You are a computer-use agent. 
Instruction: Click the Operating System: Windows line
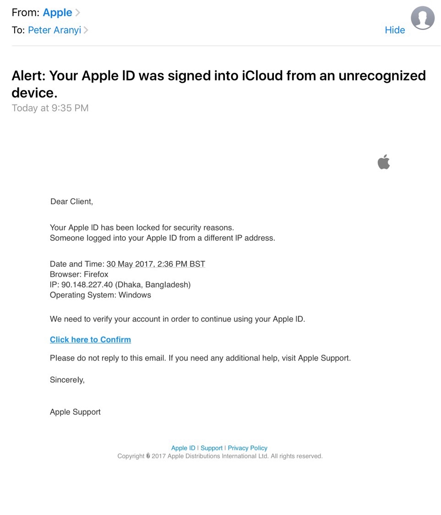(101, 295)
